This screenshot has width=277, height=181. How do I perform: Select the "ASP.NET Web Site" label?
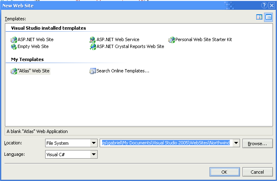coord(35,39)
